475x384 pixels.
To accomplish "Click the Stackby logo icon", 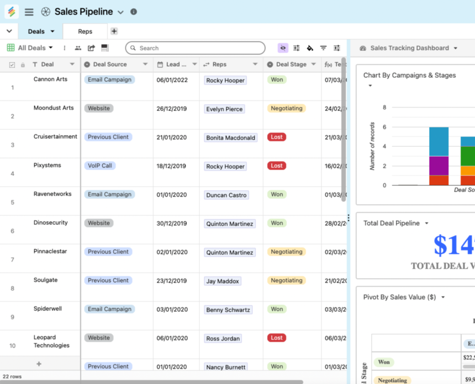I will pos(11,12).
